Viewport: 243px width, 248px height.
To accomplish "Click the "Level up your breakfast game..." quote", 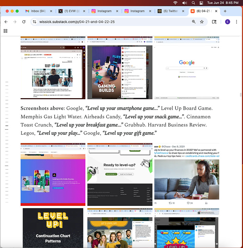I will point(89,125).
